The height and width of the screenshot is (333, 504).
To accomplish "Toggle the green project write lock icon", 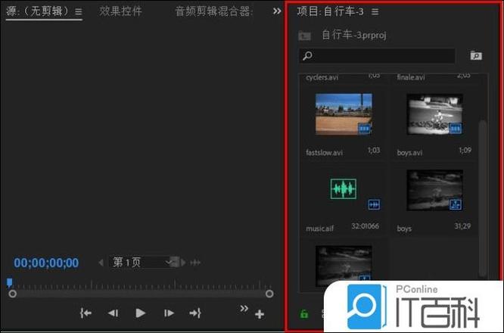I will (x=304, y=314).
